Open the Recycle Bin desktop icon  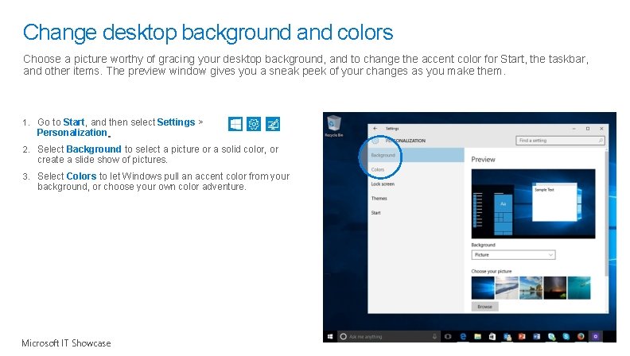[334, 126]
